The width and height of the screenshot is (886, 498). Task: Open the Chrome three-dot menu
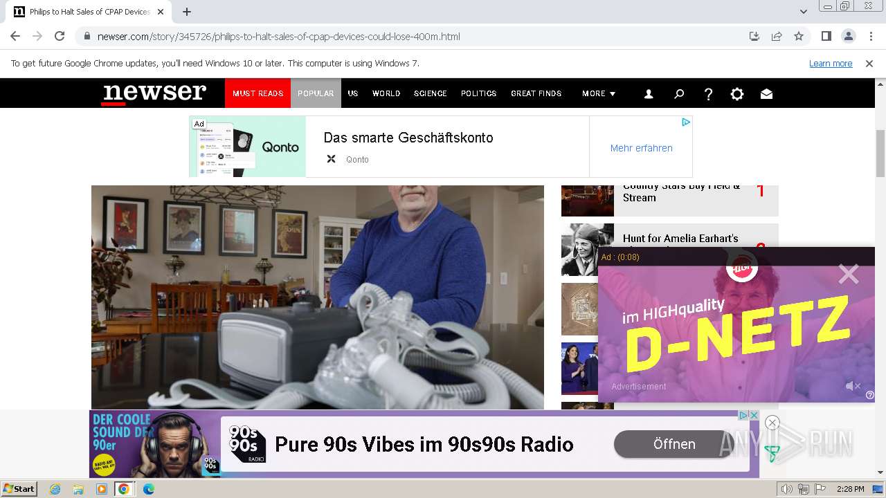point(870,37)
